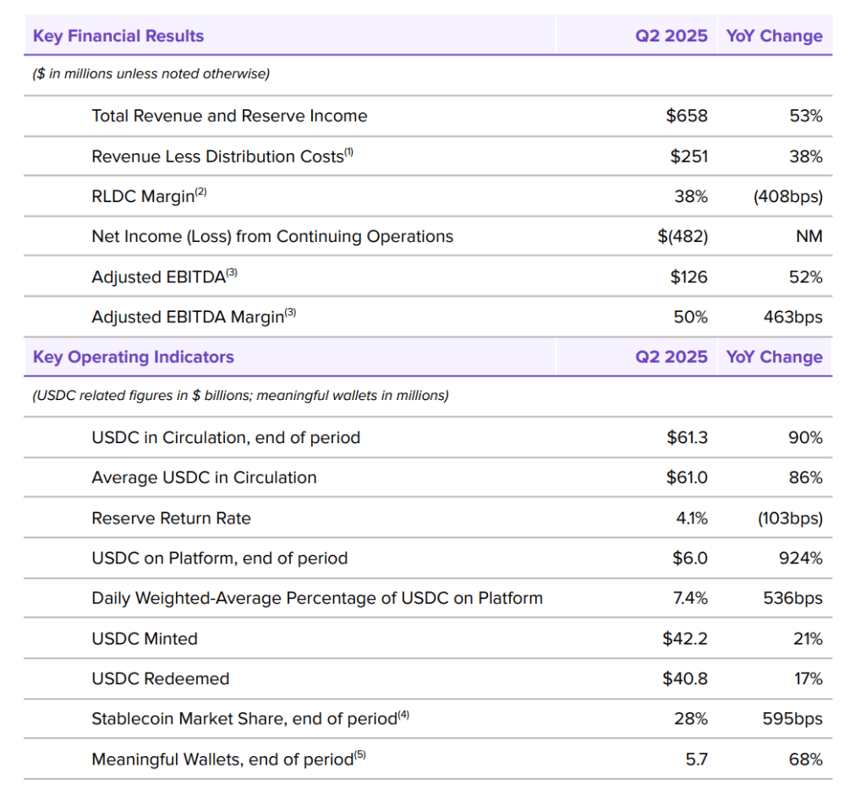The width and height of the screenshot is (866, 795).
Task: Open footnote 2 next to RLDC Margin
Action: (x=200, y=193)
